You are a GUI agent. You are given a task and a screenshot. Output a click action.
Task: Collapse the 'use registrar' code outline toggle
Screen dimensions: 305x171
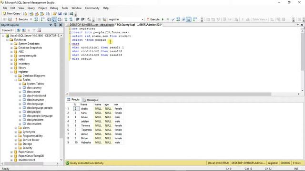(70, 28)
